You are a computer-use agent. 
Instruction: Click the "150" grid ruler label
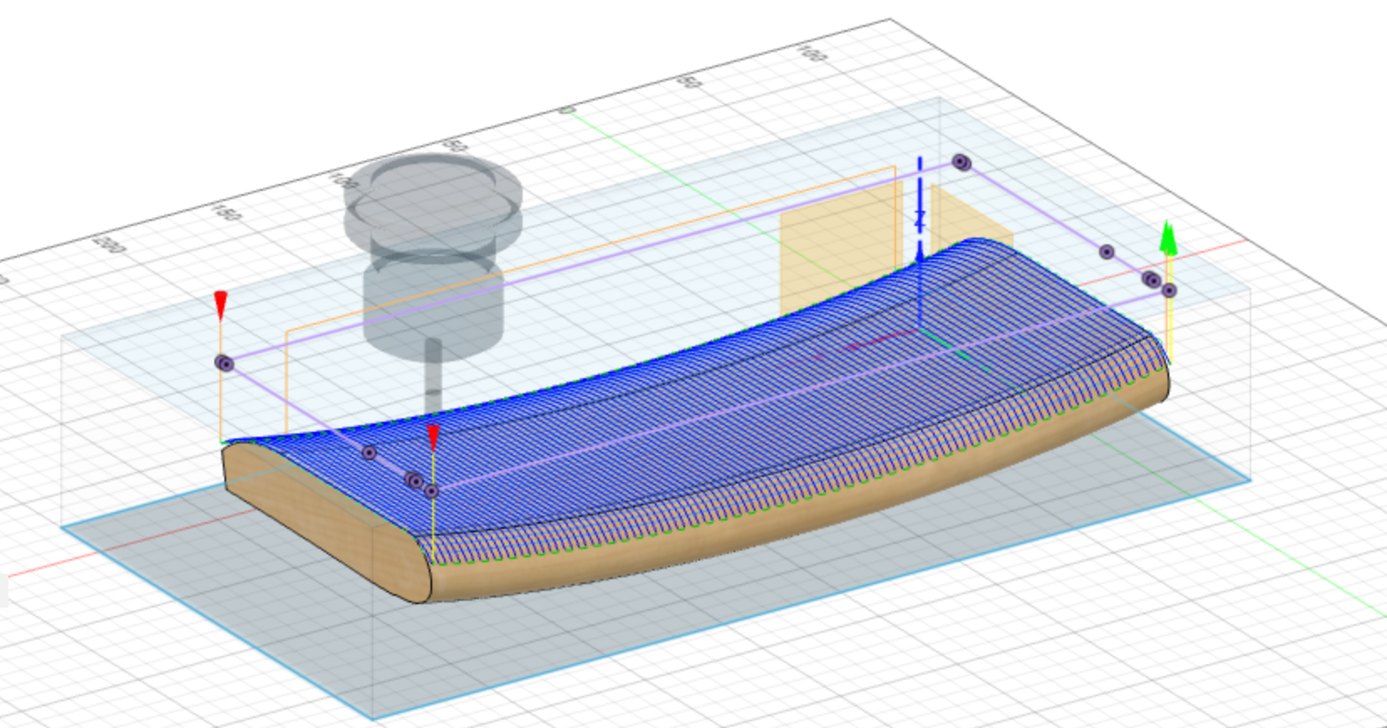tap(226, 211)
